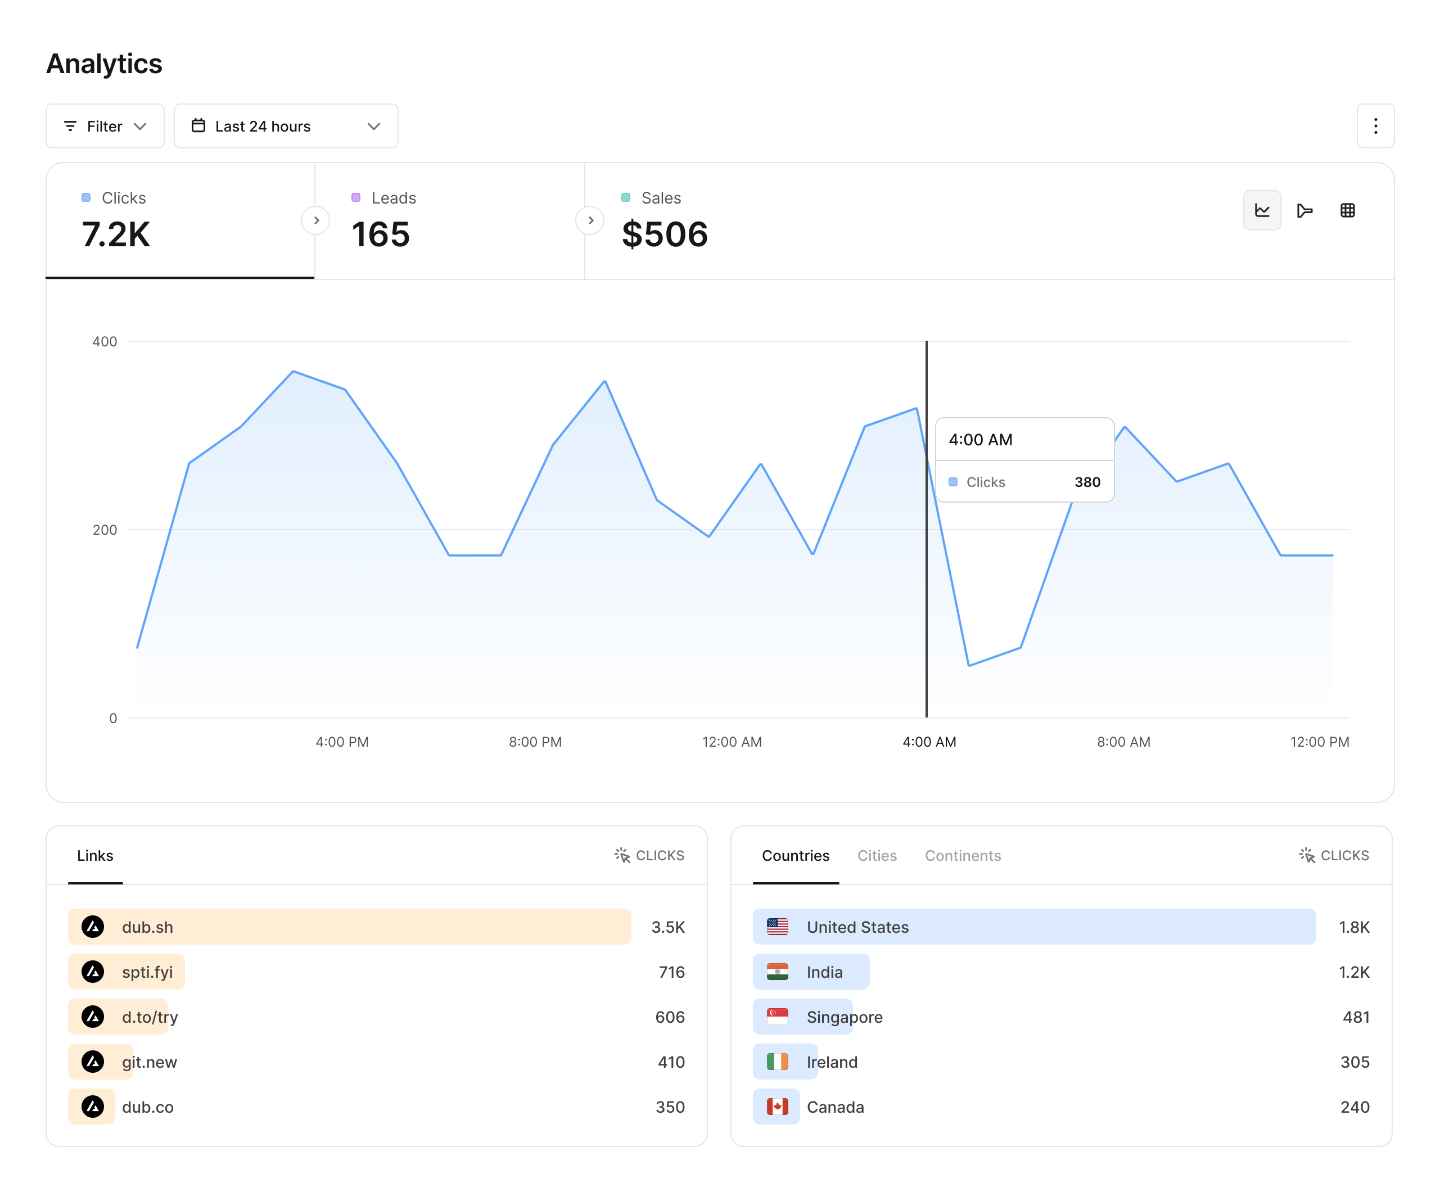
Task: Click the calendar icon in the date selector
Action: pyautogui.click(x=200, y=125)
